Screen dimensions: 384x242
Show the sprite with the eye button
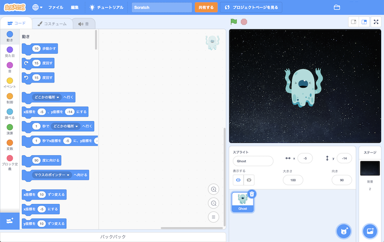pyautogui.click(x=238, y=180)
